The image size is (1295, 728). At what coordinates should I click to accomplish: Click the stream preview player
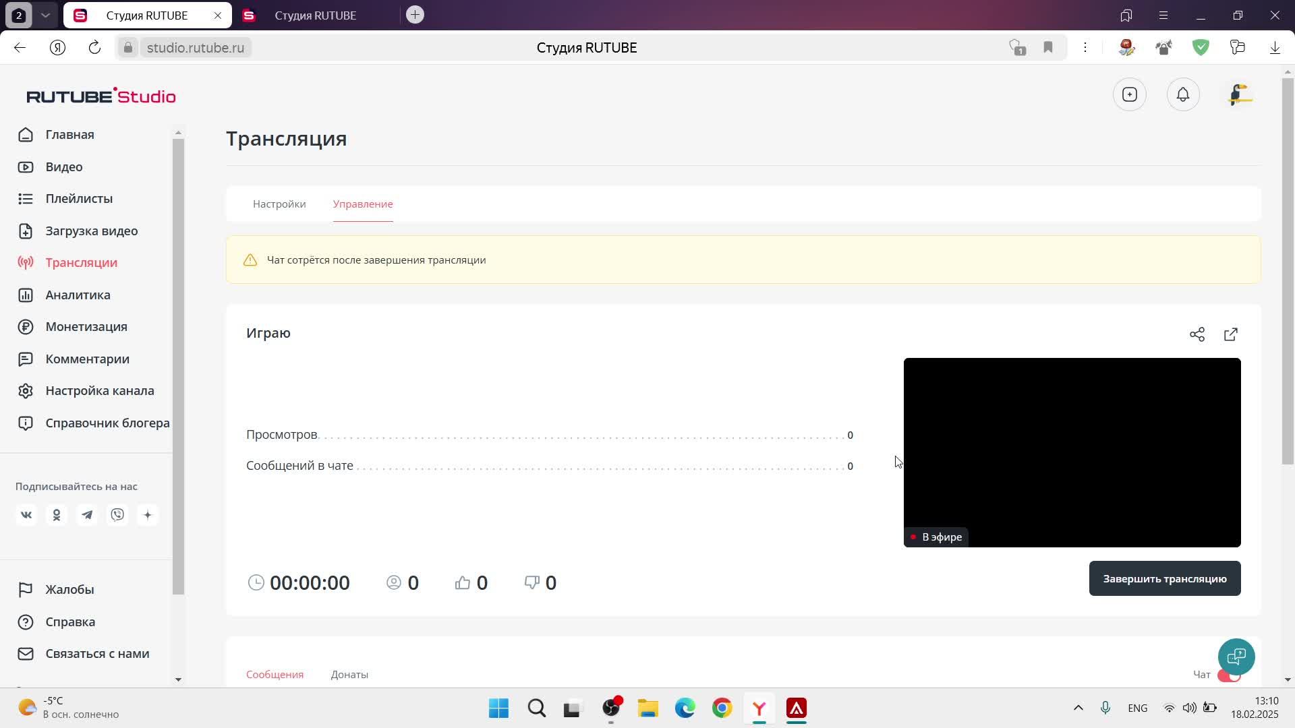point(1072,453)
